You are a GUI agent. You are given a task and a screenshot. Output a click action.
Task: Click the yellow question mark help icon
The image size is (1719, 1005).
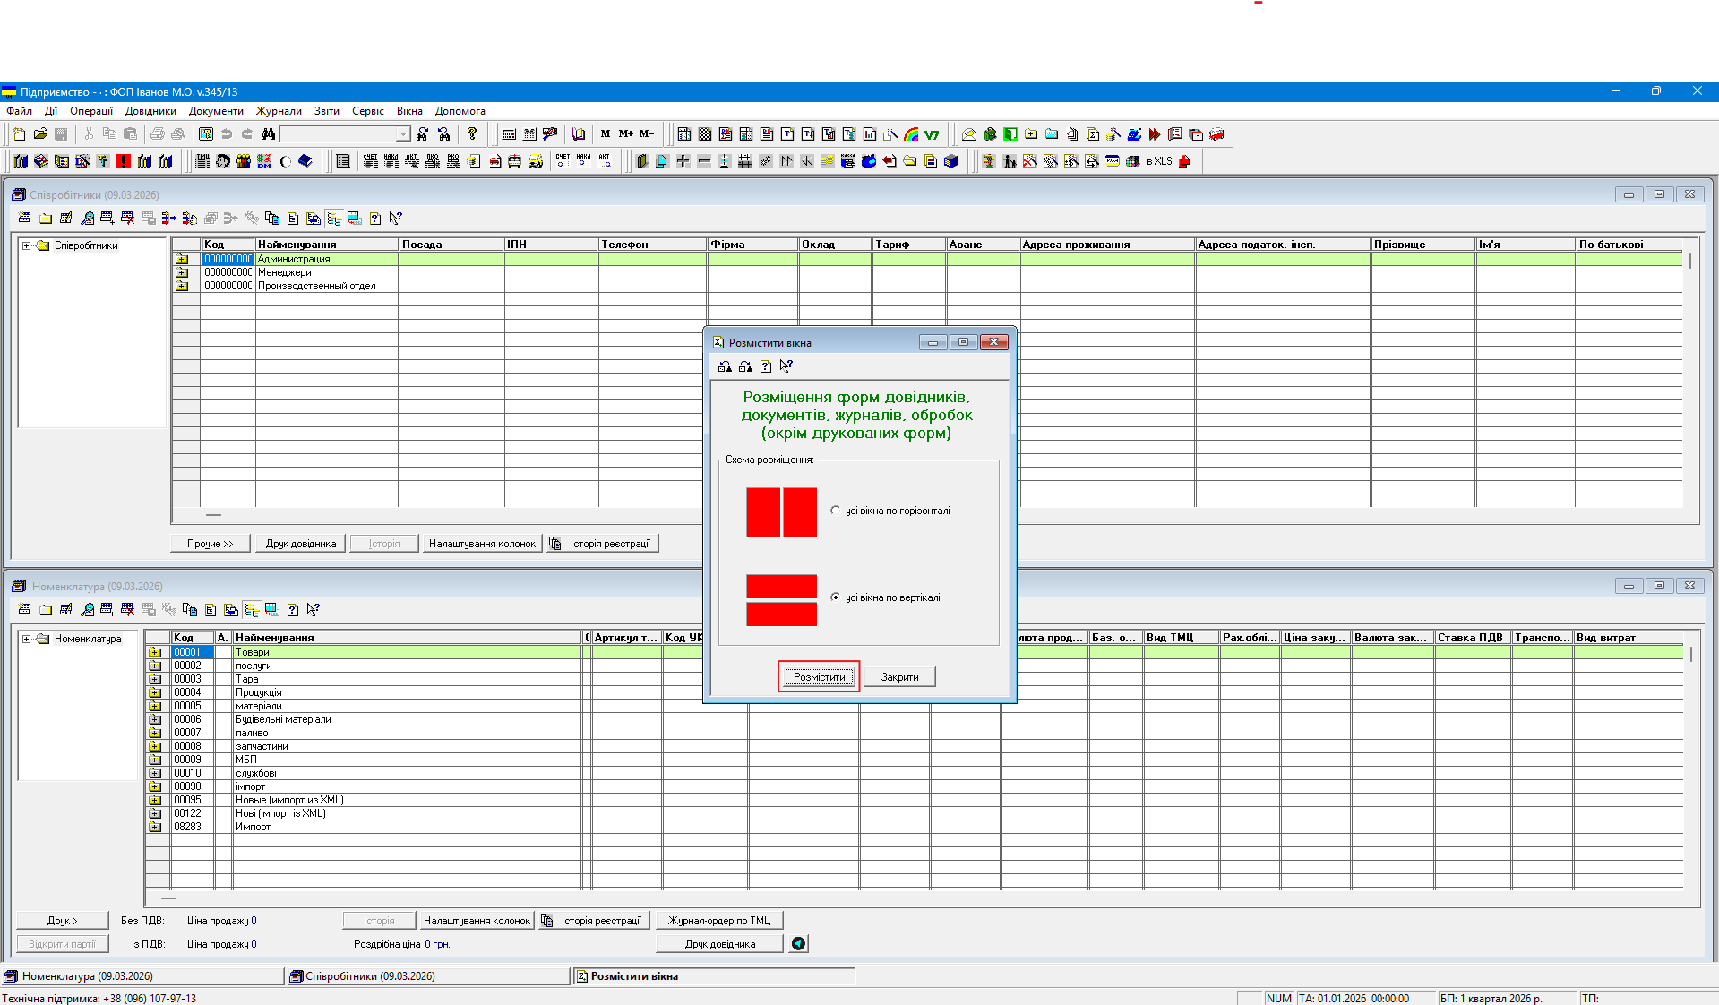(472, 134)
